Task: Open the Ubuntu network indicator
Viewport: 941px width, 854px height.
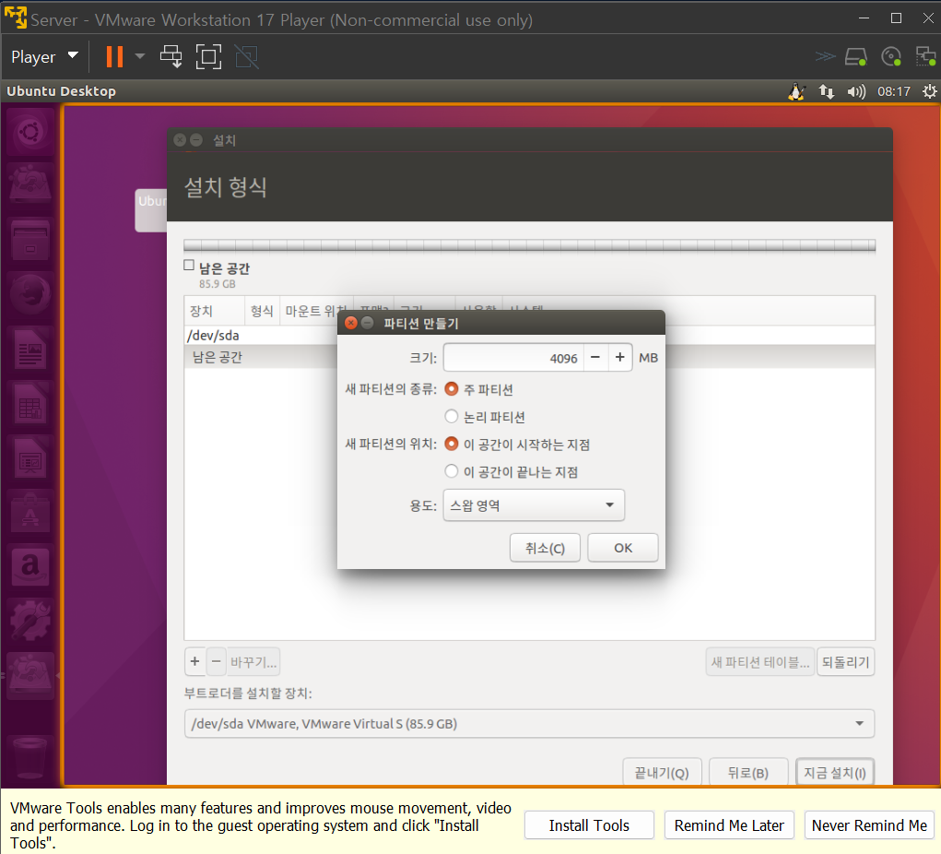Action: pyautogui.click(x=827, y=91)
